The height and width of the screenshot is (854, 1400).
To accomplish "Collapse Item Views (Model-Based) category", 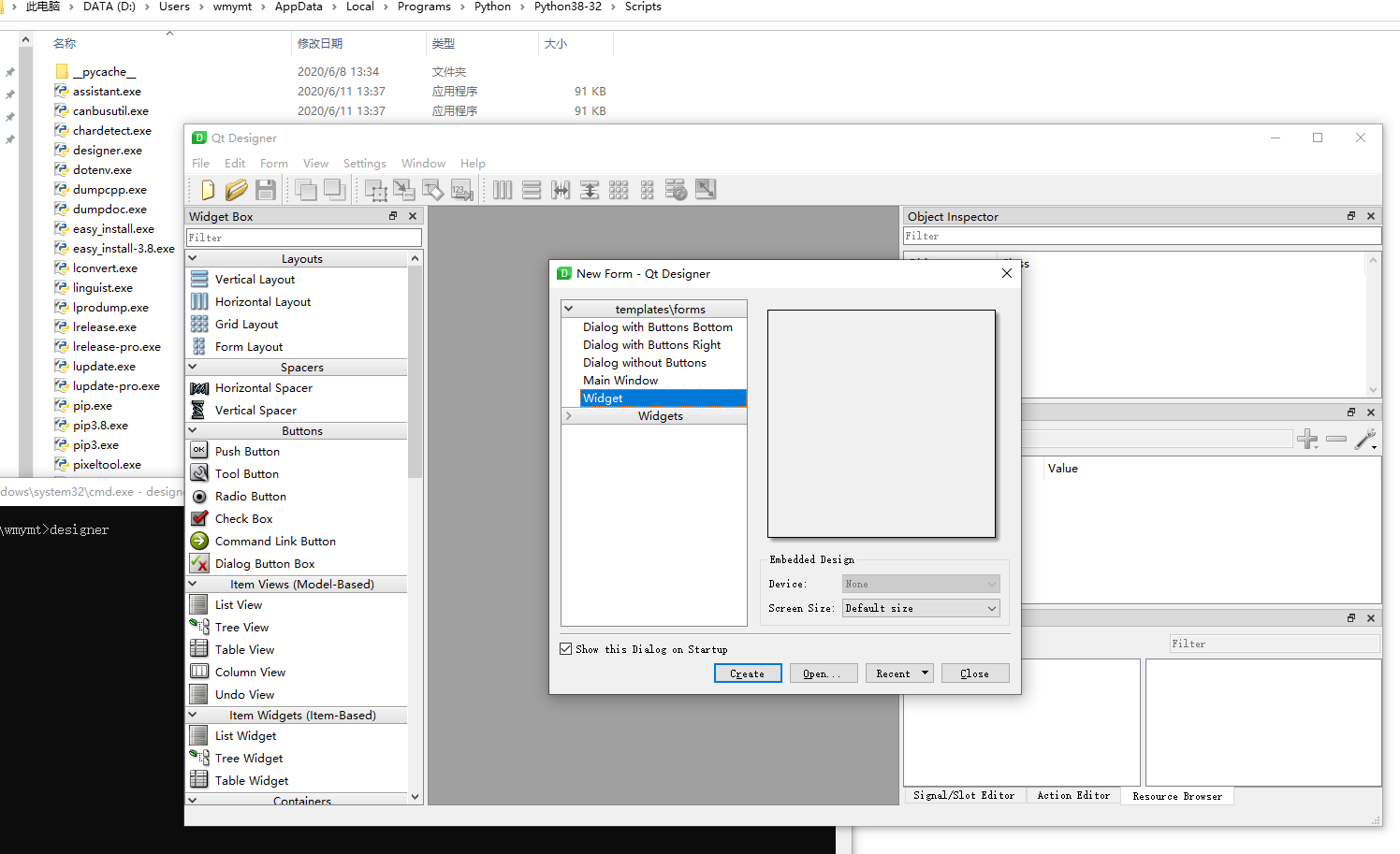I will click(193, 584).
